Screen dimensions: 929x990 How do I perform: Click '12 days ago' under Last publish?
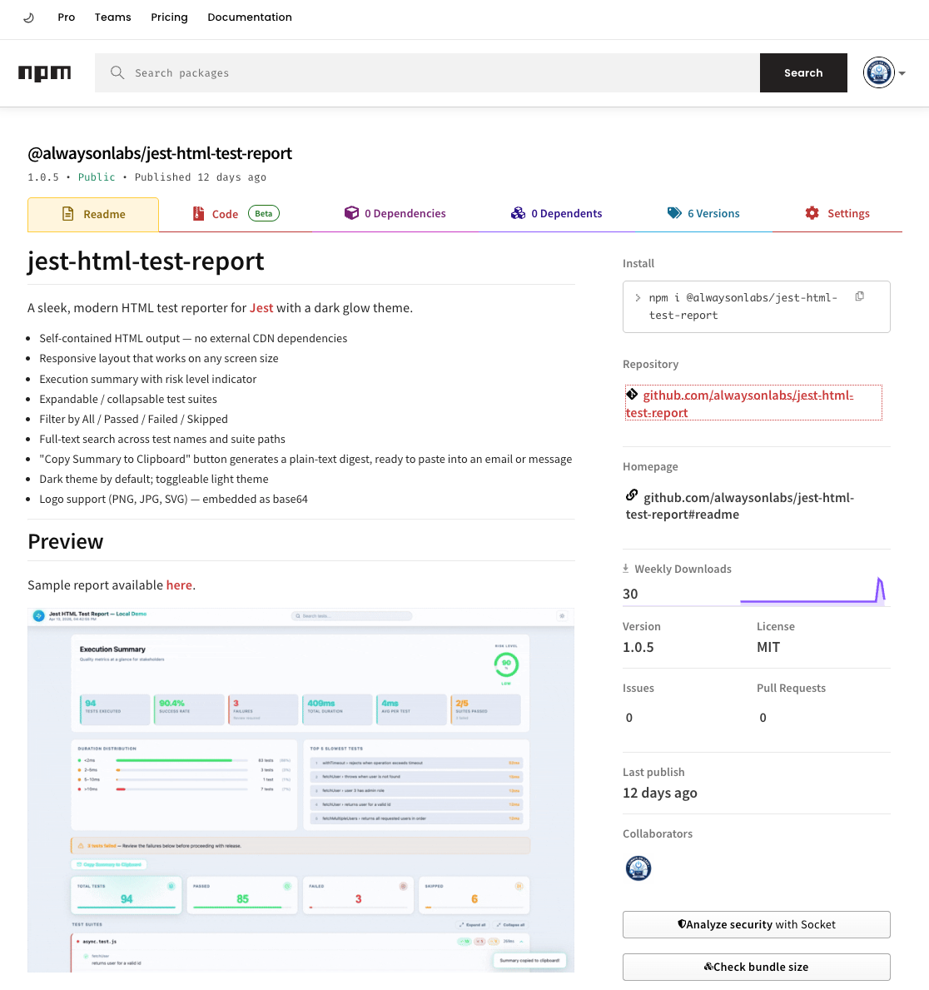point(660,793)
